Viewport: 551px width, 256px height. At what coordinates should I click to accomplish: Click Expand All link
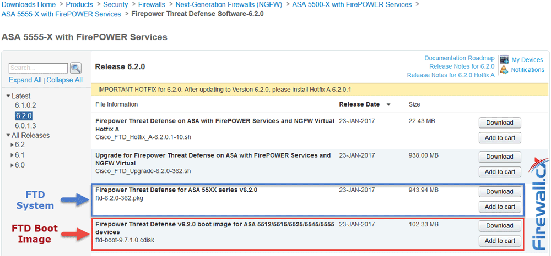25,80
